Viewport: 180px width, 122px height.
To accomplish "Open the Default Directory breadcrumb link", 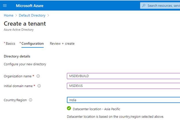I will point(32,16).
